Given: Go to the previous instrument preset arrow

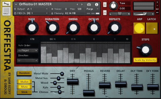Looking at the screenshot, I should 77,5.
